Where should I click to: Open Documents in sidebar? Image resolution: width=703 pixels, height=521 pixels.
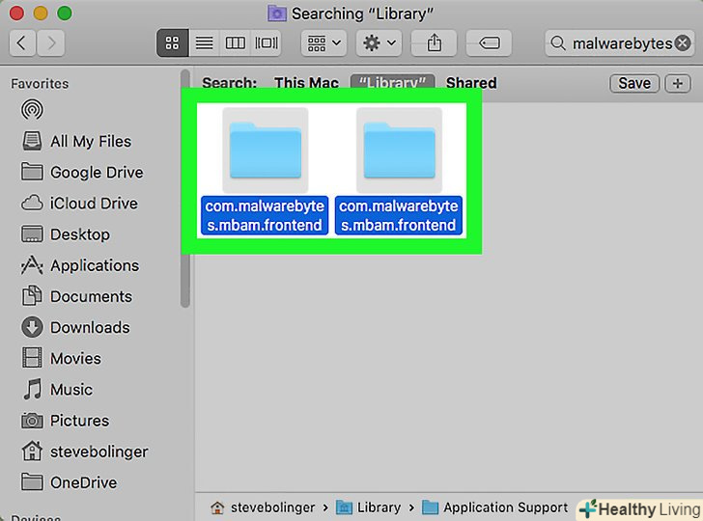click(76, 296)
